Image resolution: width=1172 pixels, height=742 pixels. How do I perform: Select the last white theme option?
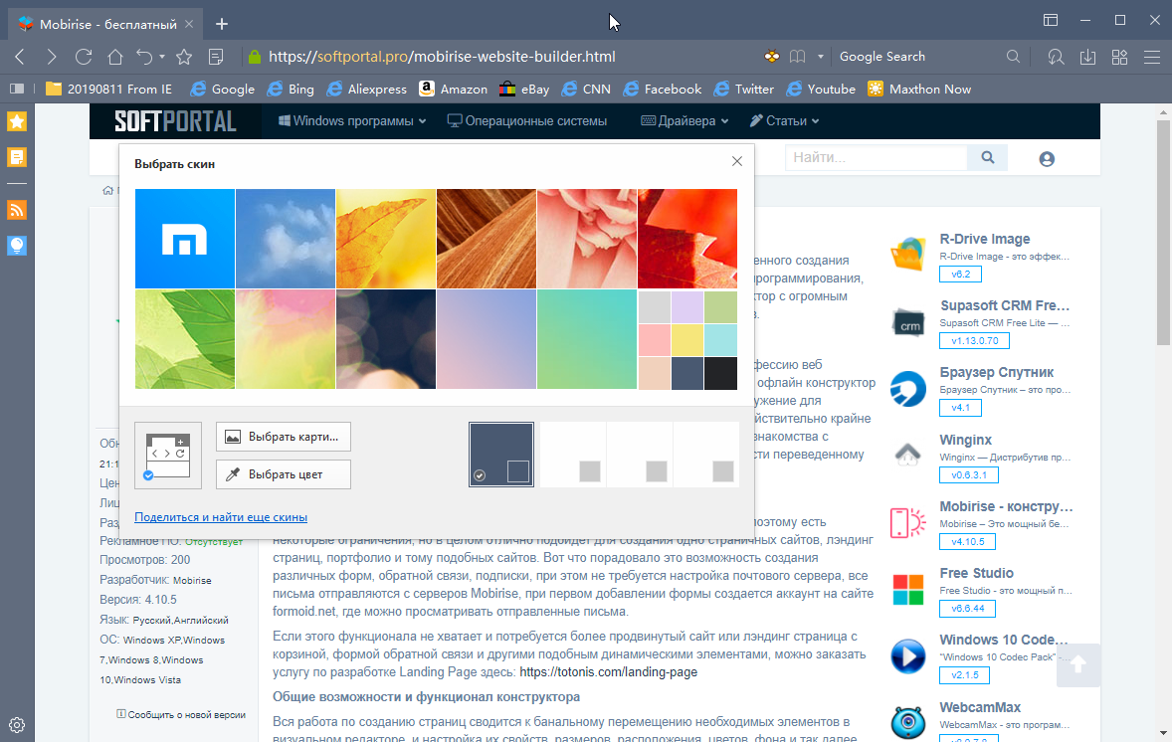pos(705,455)
